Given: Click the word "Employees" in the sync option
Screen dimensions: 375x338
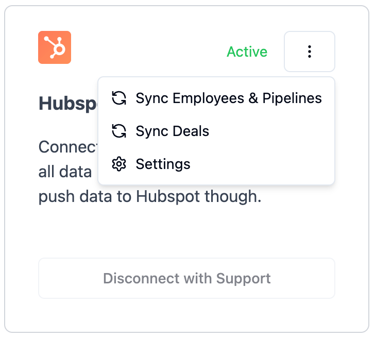Looking at the screenshot, I should [208, 98].
